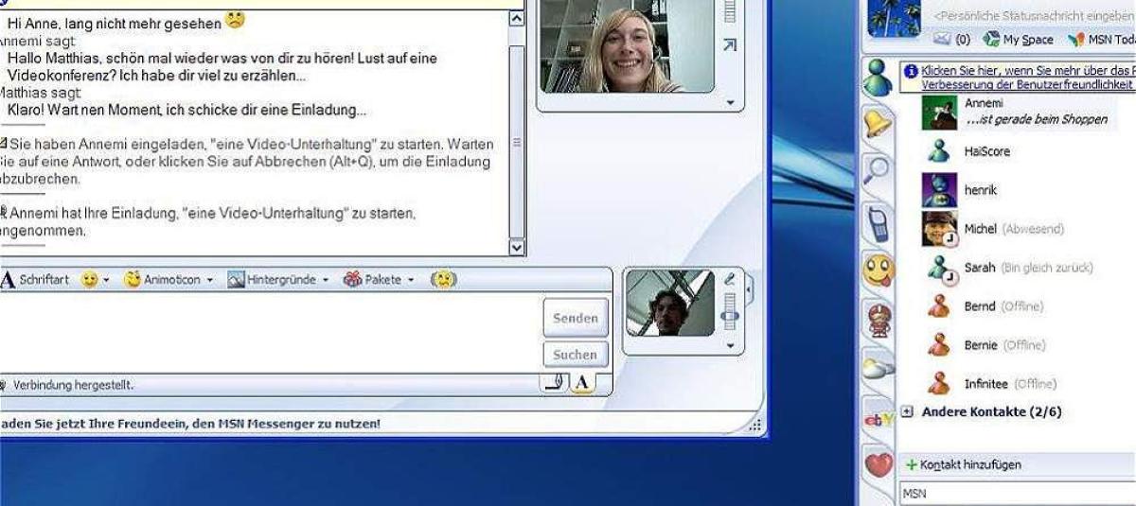Viewport: 1136px width, 506px height.
Task: Switch to handwriting input mode
Action: 555,382
